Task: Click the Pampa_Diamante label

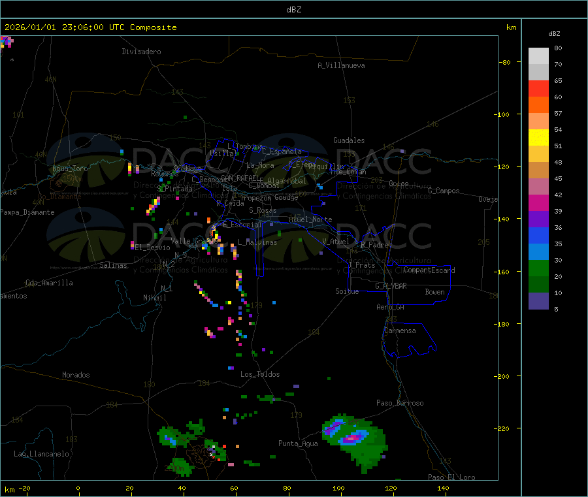Action: click(27, 212)
